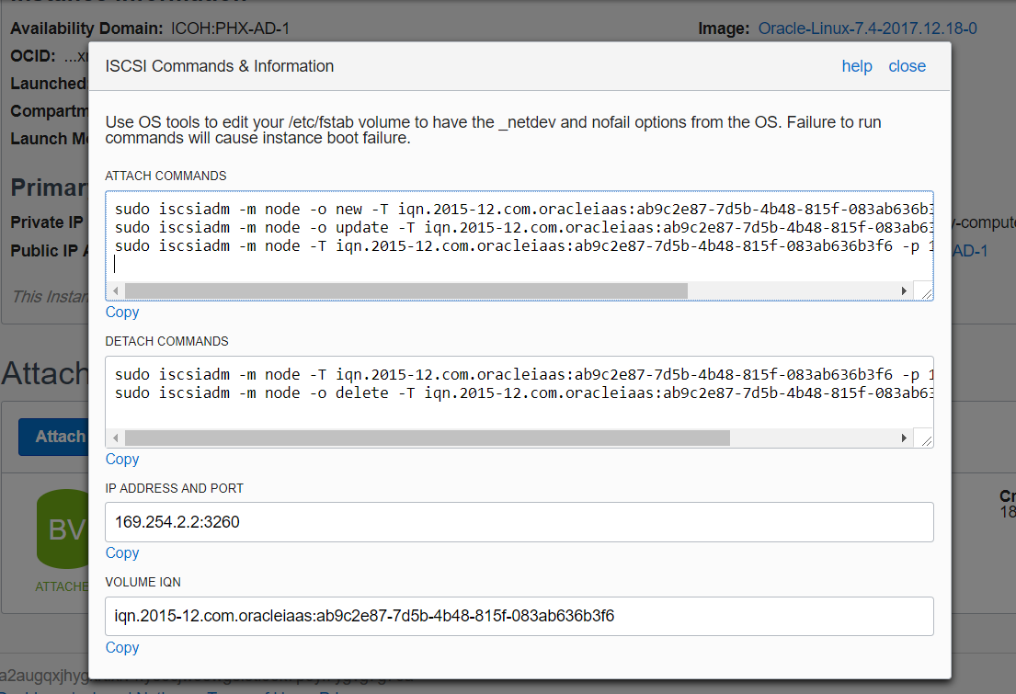1016x694 pixels.
Task: Click the detach commands scroll-right arrow
Action: coord(904,438)
